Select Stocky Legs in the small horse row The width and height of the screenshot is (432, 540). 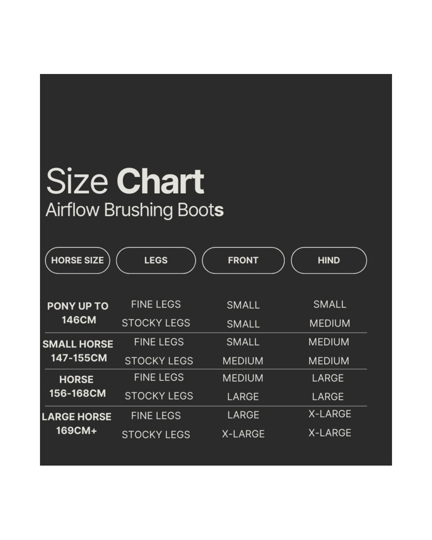(159, 361)
